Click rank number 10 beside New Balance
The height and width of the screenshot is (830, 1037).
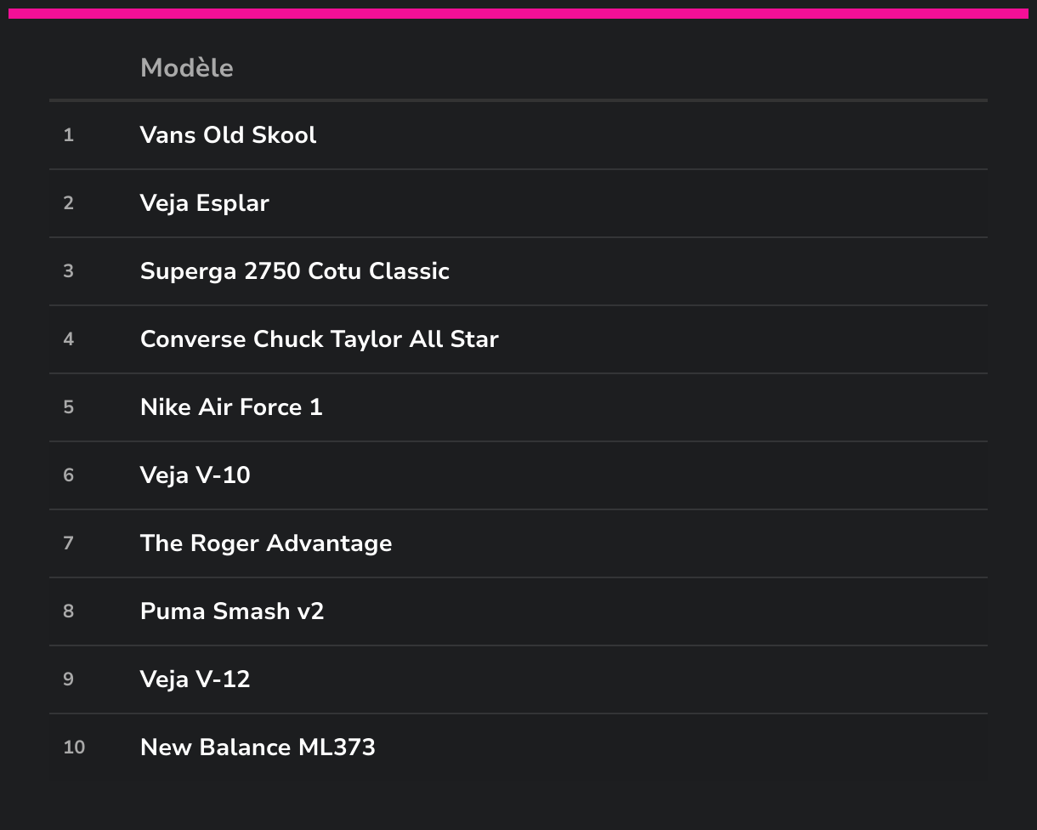[74, 748]
